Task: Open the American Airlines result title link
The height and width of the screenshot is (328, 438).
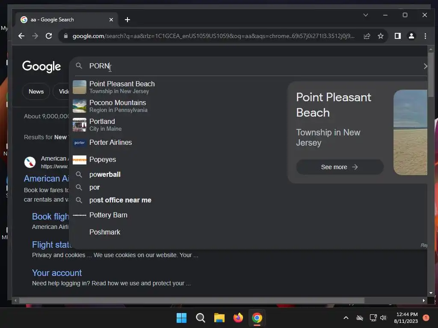Action: coord(46,179)
